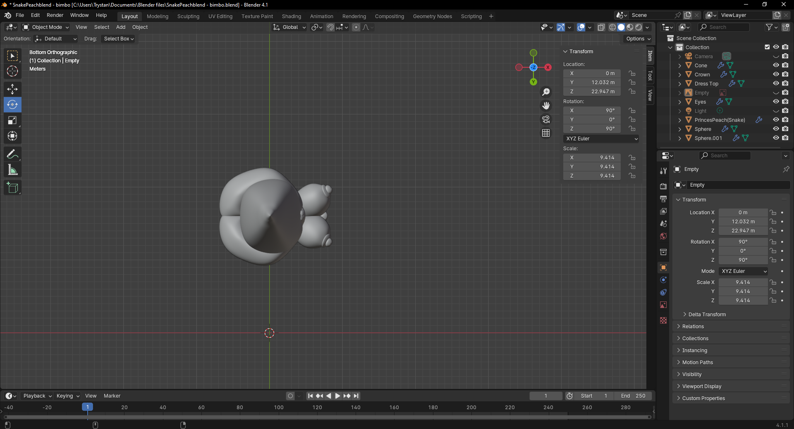
Task: Select the Measure ruler tool
Action: click(x=12, y=170)
